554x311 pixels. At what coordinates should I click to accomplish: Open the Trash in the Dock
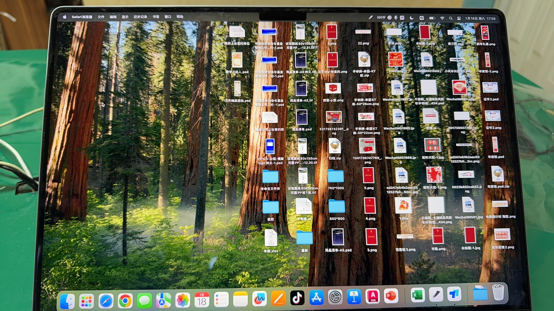click(x=498, y=292)
